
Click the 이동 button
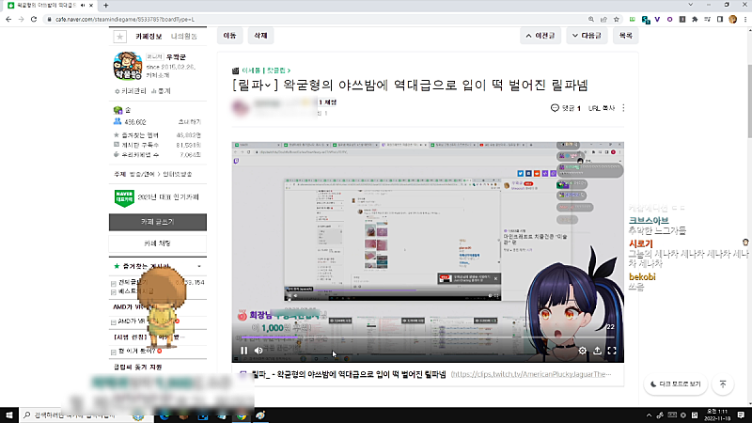point(229,36)
